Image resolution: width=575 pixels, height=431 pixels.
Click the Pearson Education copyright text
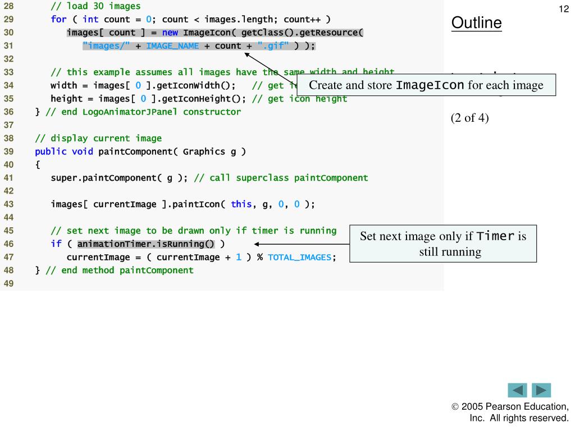[510, 412]
